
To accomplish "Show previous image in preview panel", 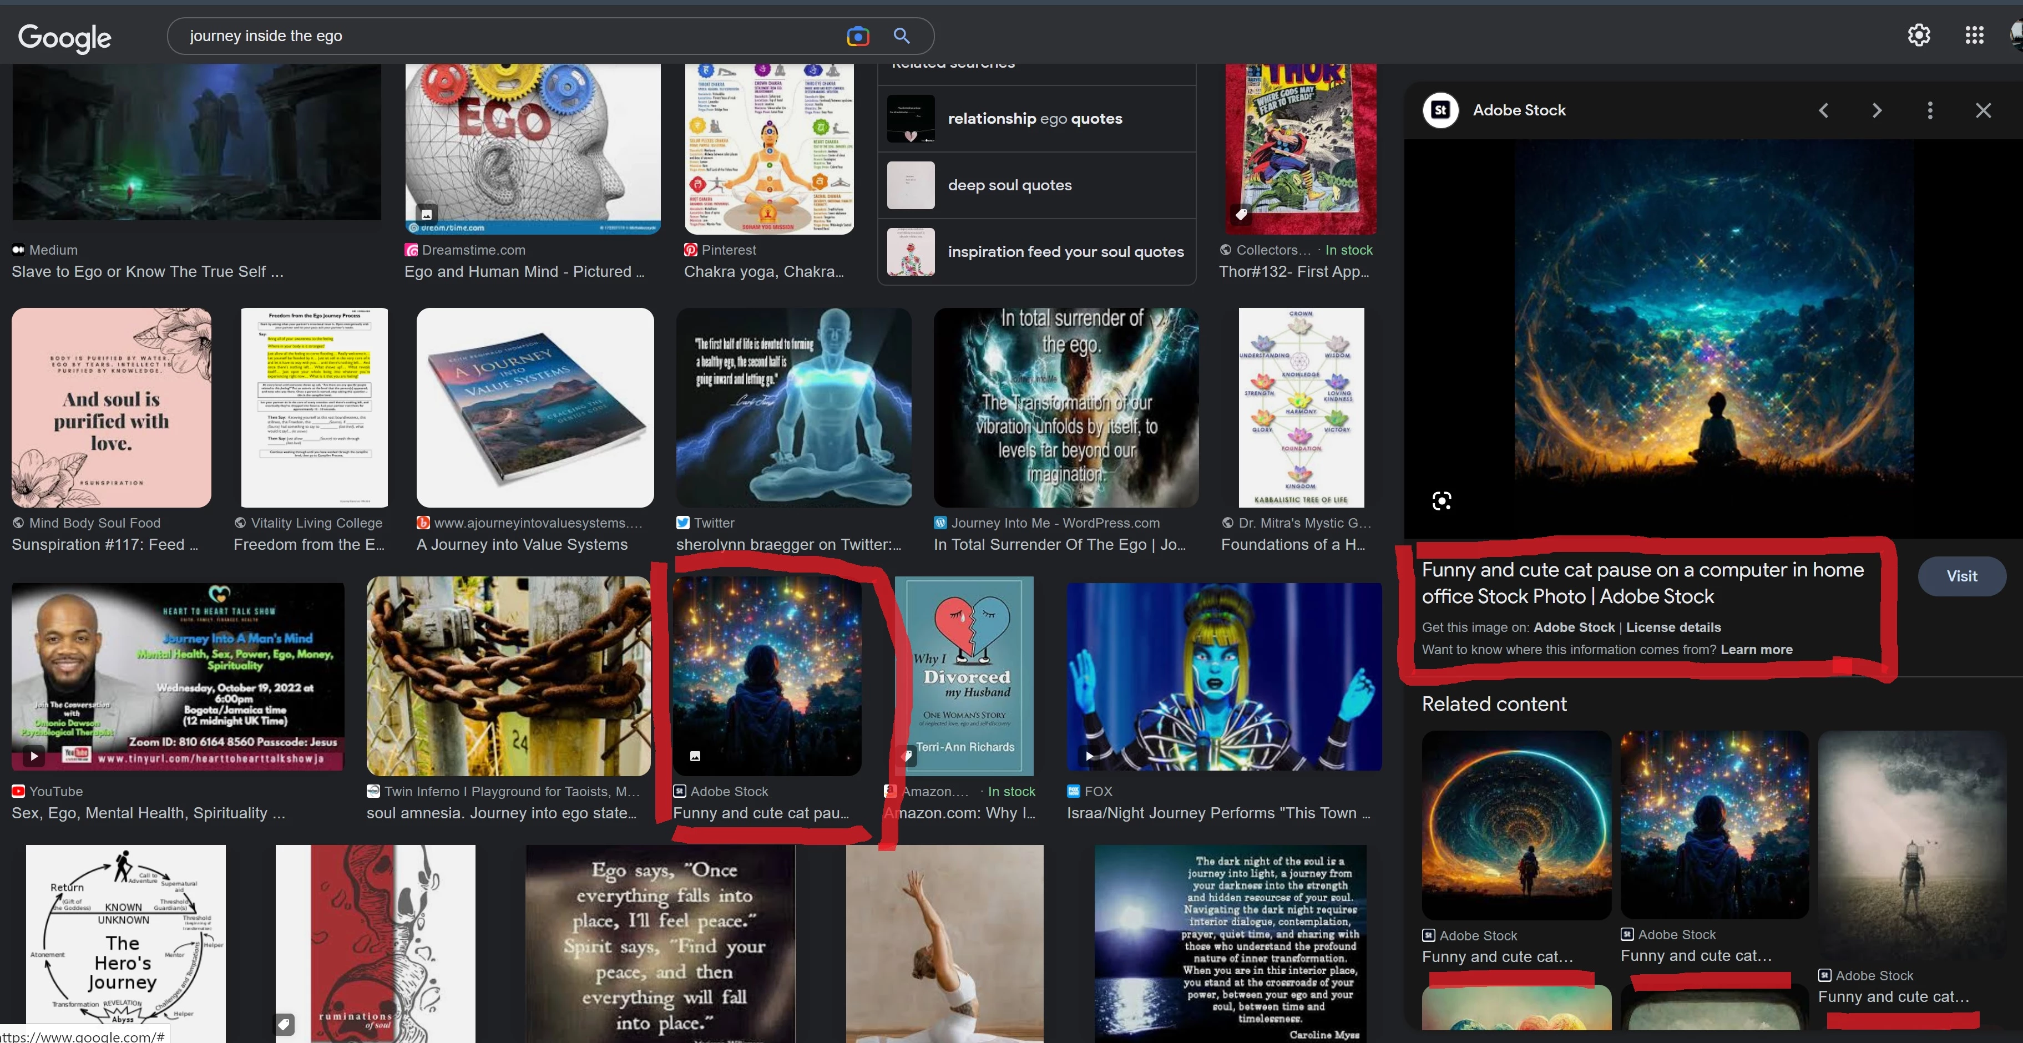I will pos(1823,111).
